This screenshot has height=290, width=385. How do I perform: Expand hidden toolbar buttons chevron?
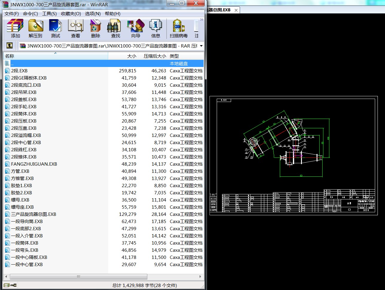point(202,20)
